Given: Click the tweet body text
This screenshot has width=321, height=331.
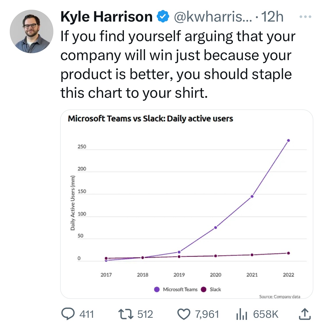Looking at the screenshot, I should click(178, 64).
